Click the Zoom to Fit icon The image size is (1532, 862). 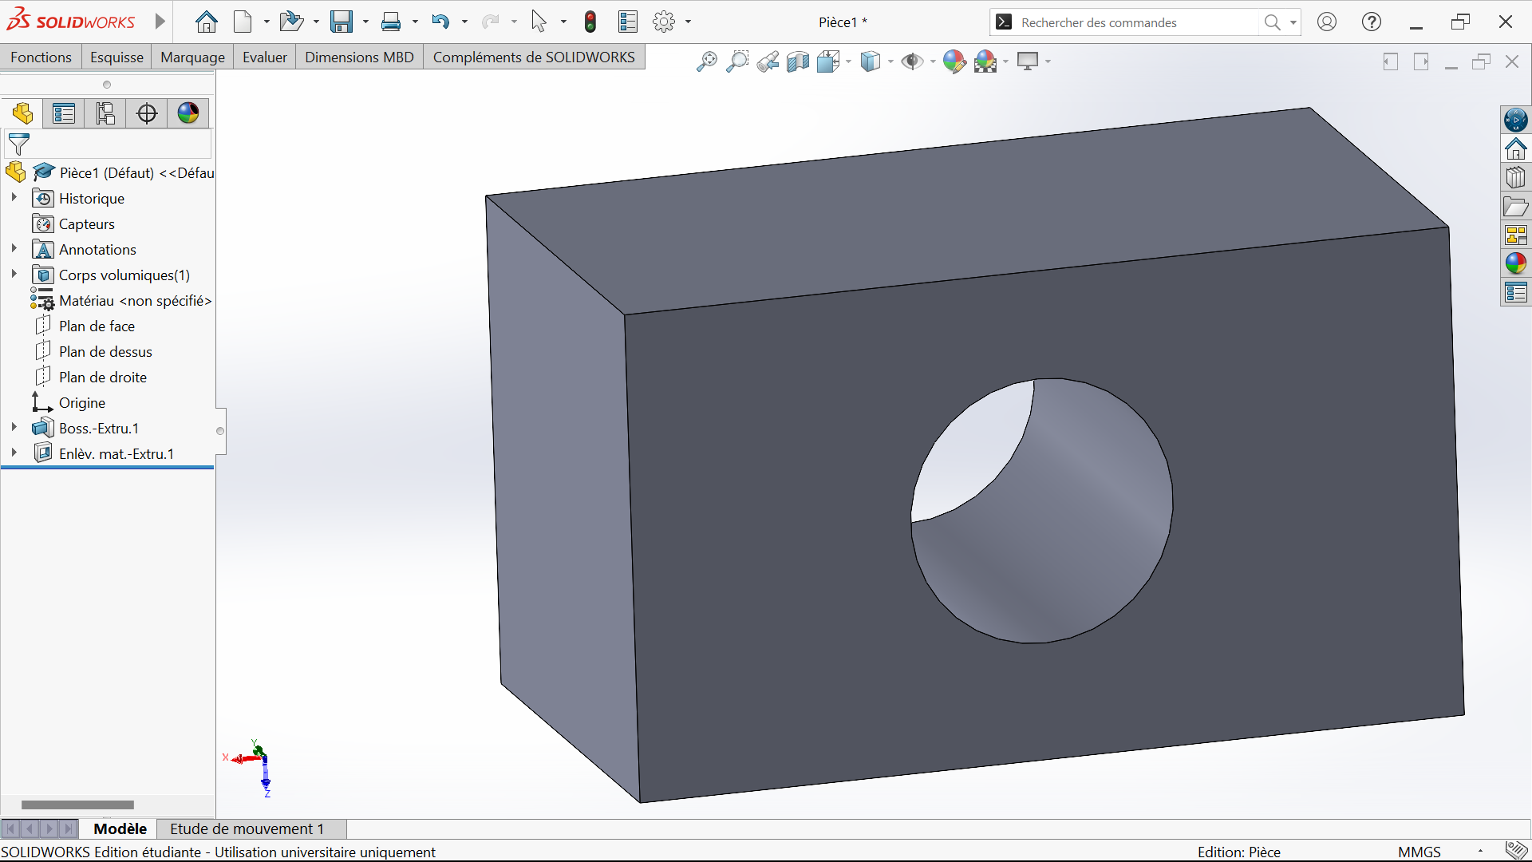pyautogui.click(x=706, y=61)
